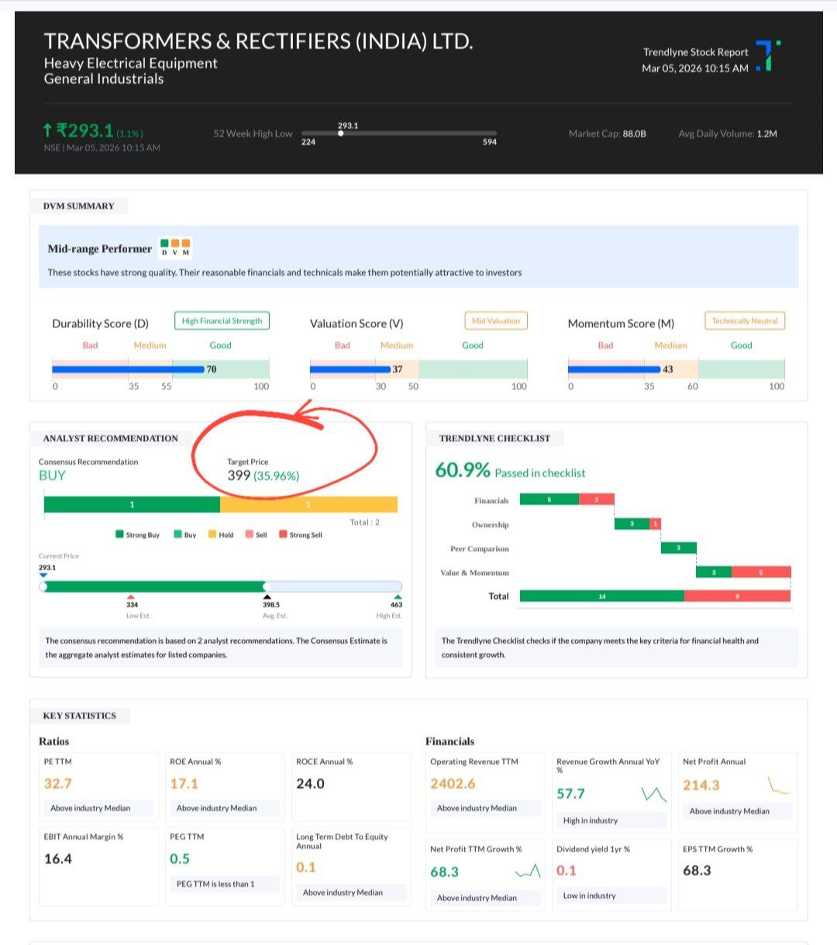The width and height of the screenshot is (837, 945).
Task: Click the Durability Score bar at 70
Action: 128,369
